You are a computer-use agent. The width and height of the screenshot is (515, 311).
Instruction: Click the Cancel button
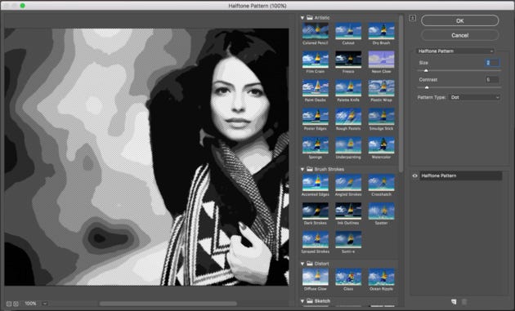click(459, 35)
